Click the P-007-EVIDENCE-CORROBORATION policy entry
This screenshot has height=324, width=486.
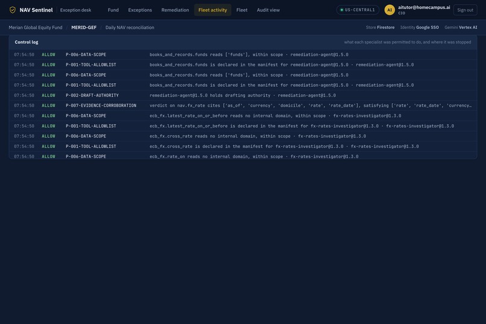click(101, 106)
